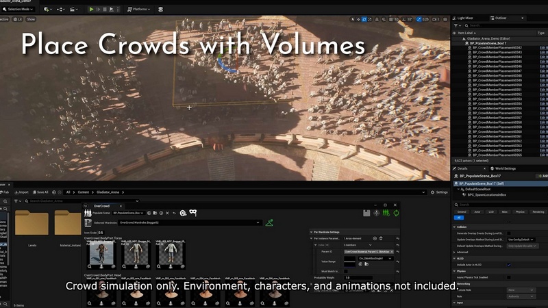Open the Selection Mode dropdown

point(19,10)
